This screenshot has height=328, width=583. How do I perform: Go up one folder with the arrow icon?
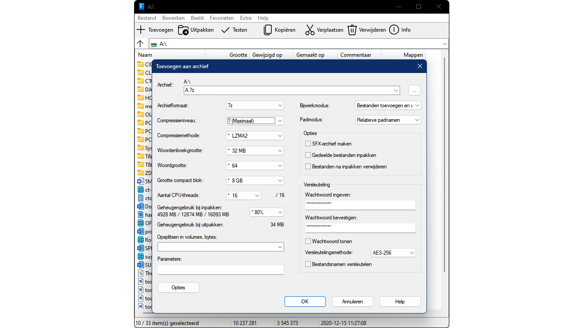(x=140, y=44)
